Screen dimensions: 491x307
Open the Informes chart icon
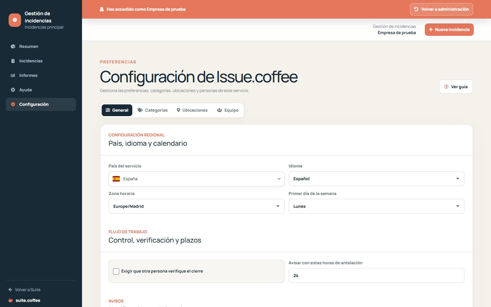tap(13, 75)
